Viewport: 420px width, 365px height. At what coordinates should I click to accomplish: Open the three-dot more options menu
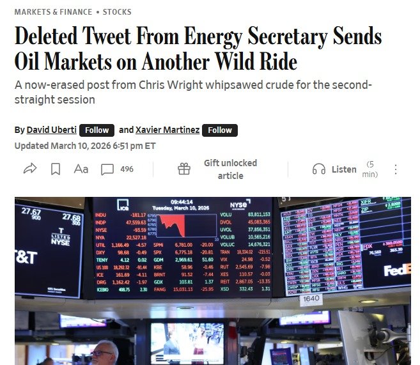pyautogui.click(x=396, y=169)
